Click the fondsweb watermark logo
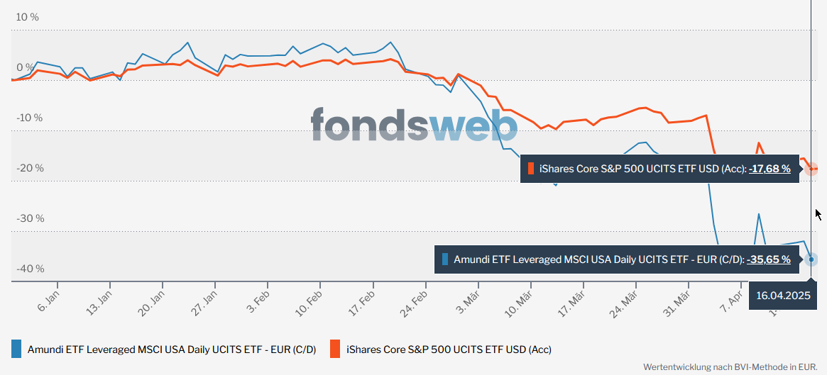827x375 pixels. pos(414,125)
